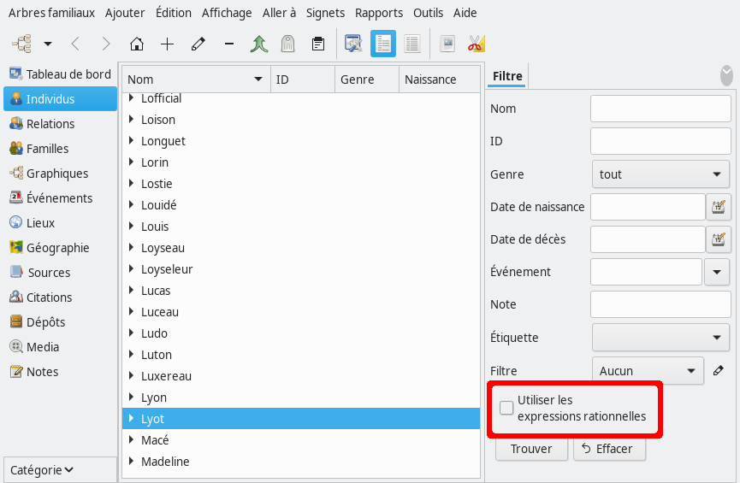
Task: Click the home person icon
Action: 136,44
